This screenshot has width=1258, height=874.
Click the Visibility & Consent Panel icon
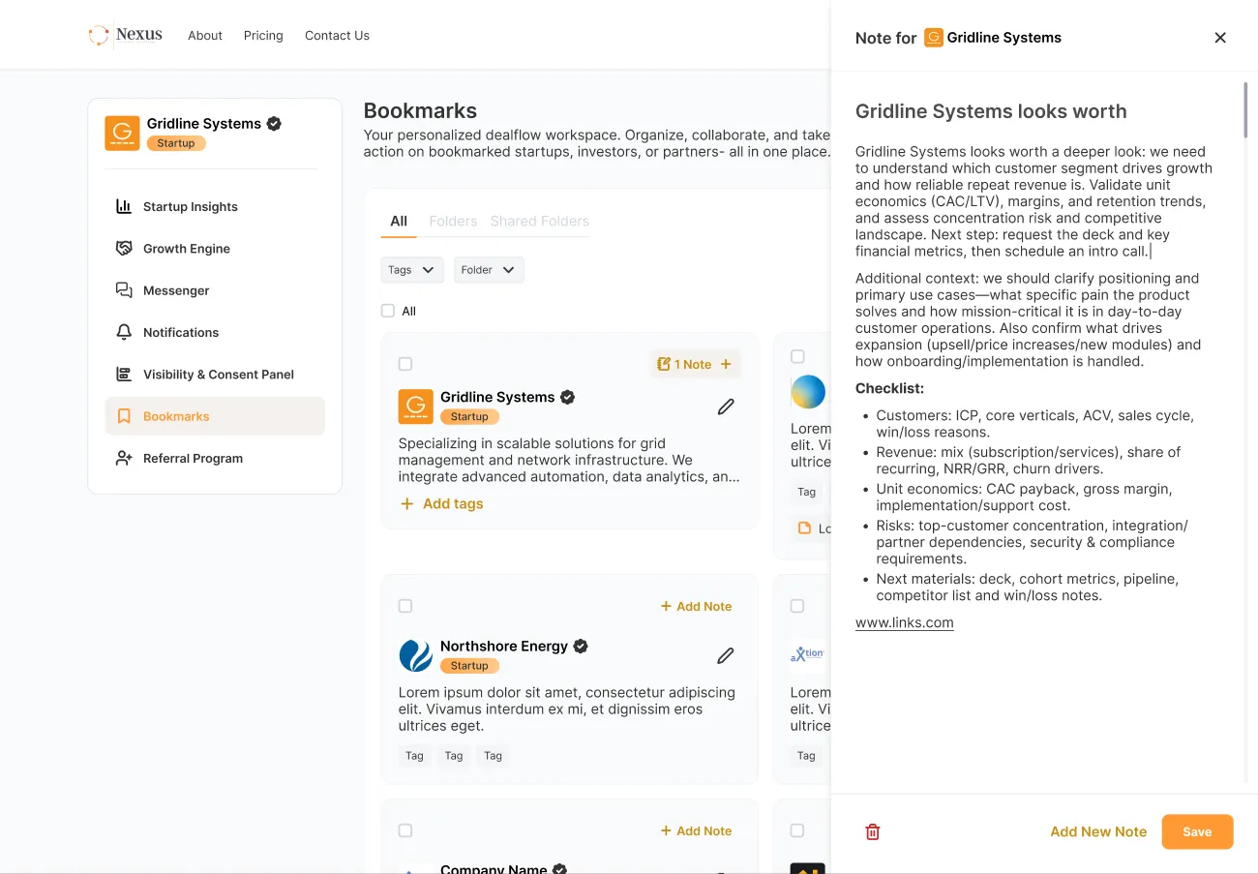pos(124,375)
